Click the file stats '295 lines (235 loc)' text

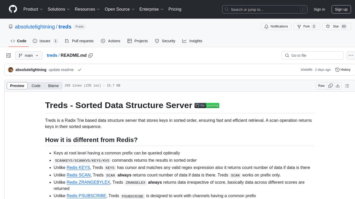83,86
